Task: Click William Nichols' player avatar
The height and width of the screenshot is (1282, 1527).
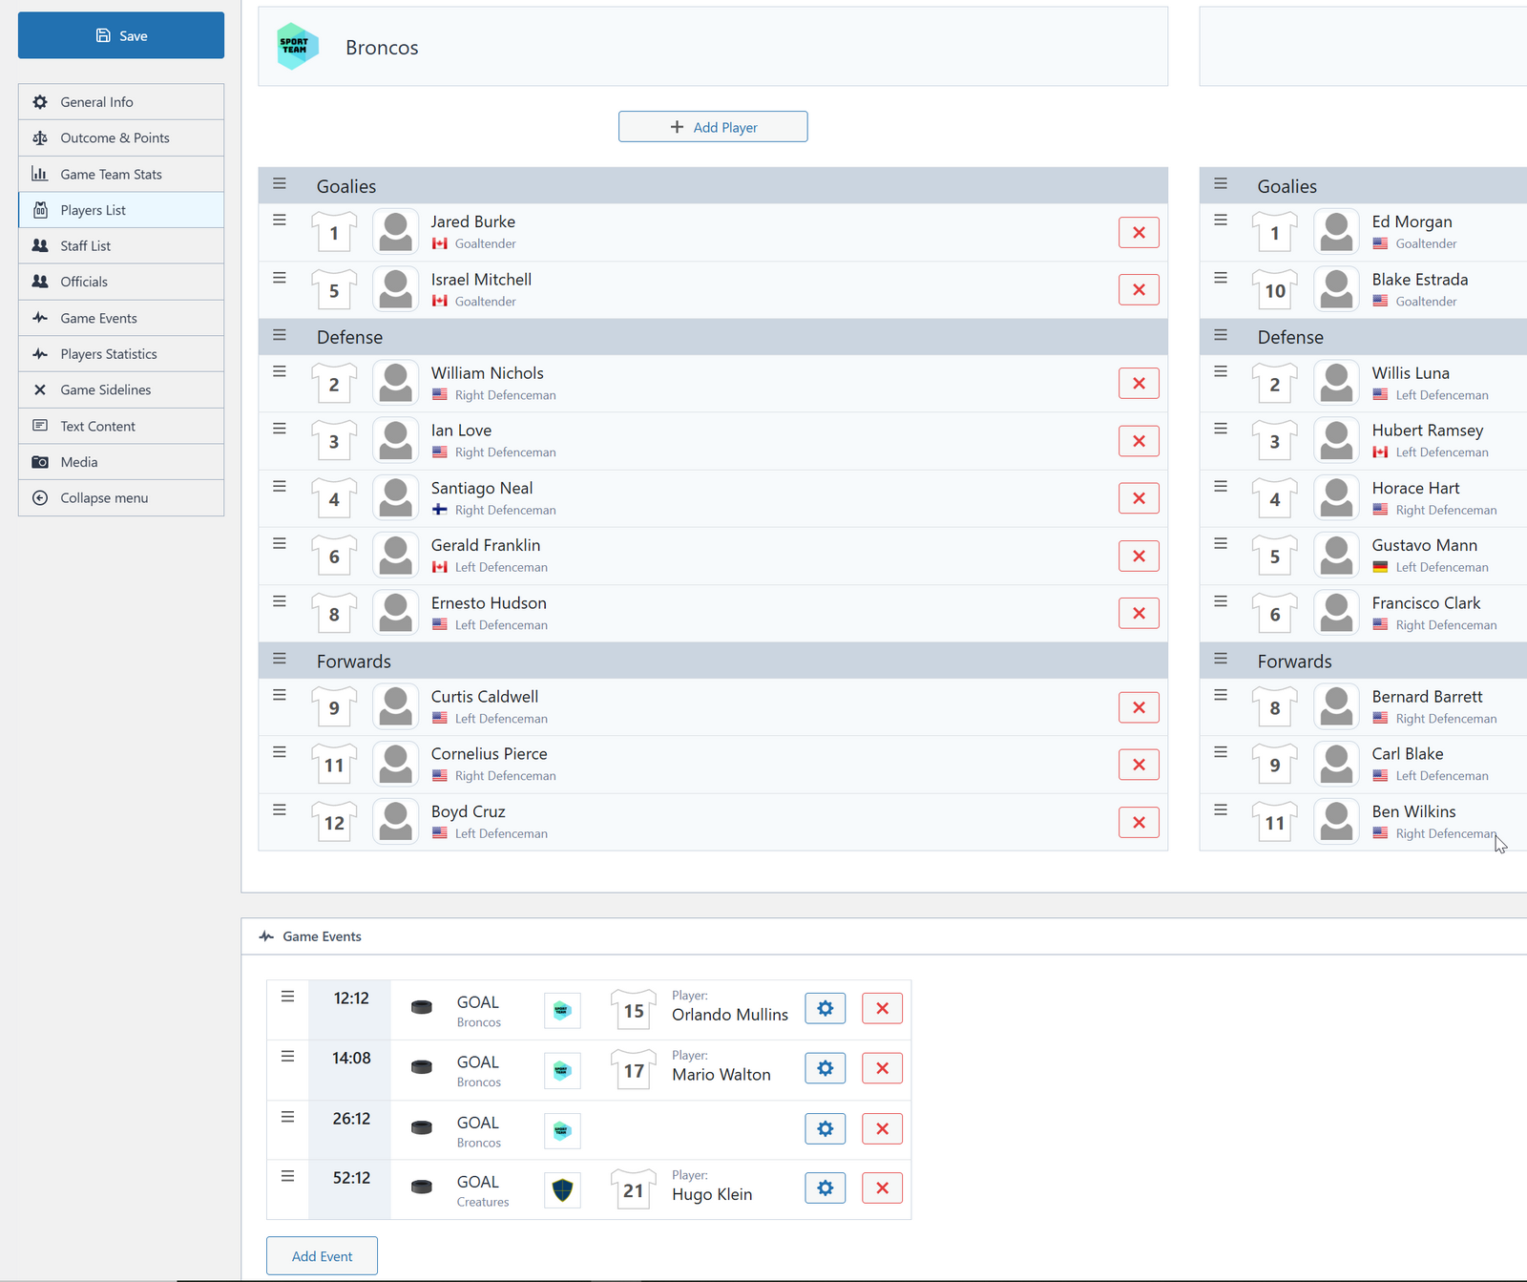Action: coord(395,383)
